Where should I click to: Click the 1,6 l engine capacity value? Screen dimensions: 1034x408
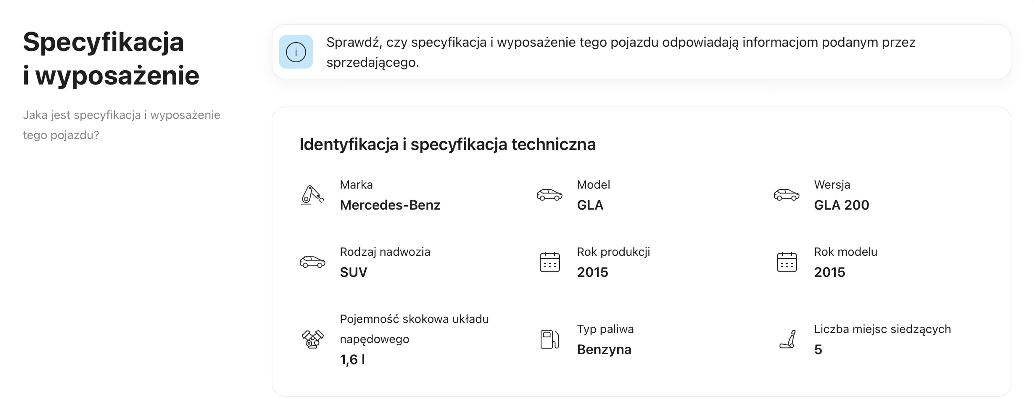352,360
